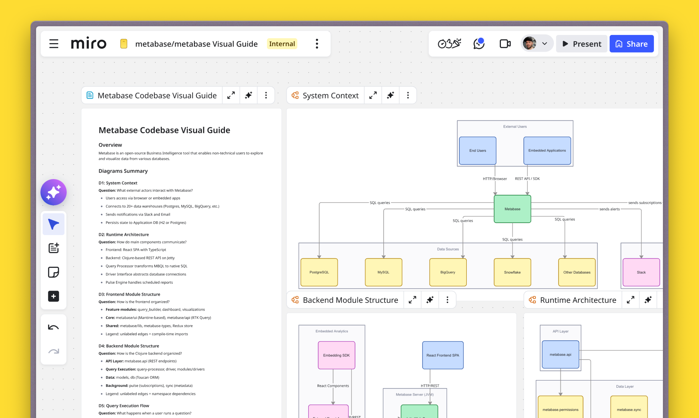Click the blue Share button
The height and width of the screenshot is (418, 699).
click(631, 44)
